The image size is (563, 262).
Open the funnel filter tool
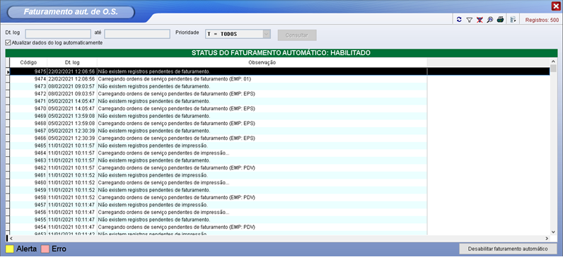[469, 20]
